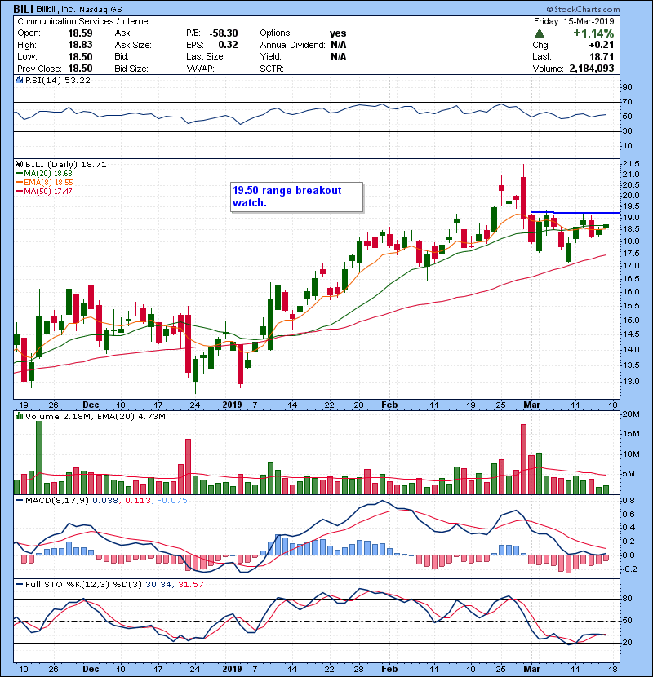Click the Open value 18.59
This screenshot has width=653, height=677.
(x=80, y=33)
